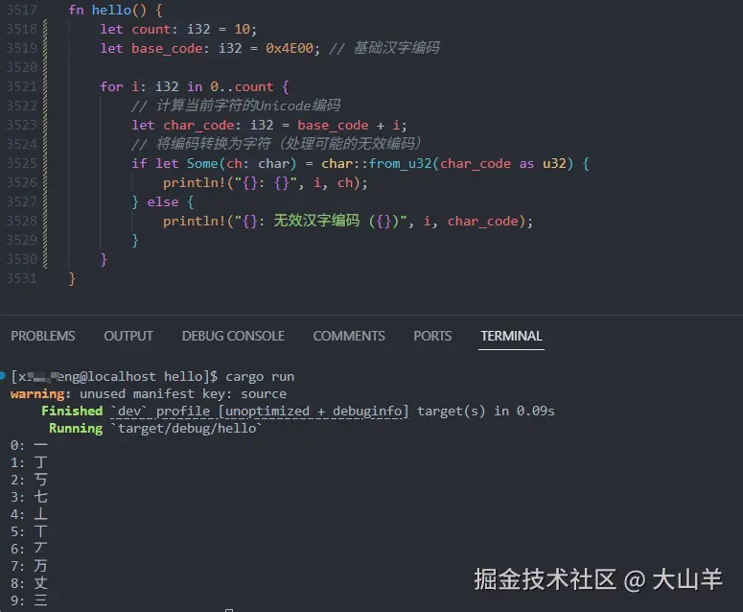This screenshot has width=743, height=612.
Task: Click the hello function name in code
Action: click(111, 10)
